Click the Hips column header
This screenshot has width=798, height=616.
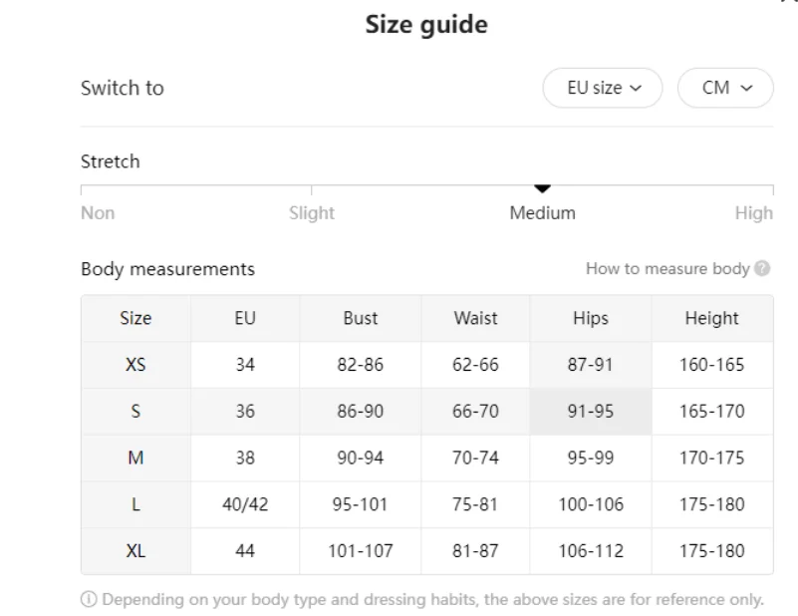[590, 319]
